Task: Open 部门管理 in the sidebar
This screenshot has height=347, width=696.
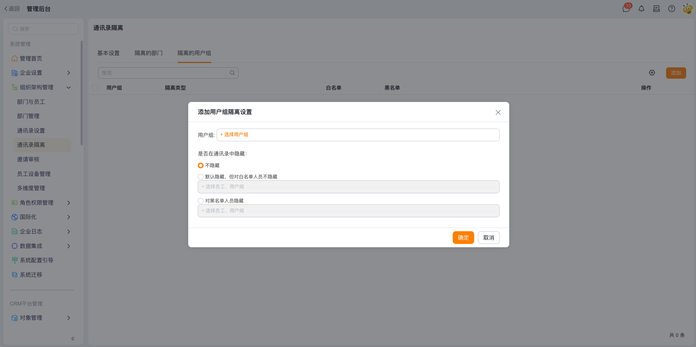Action: pyautogui.click(x=28, y=116)
